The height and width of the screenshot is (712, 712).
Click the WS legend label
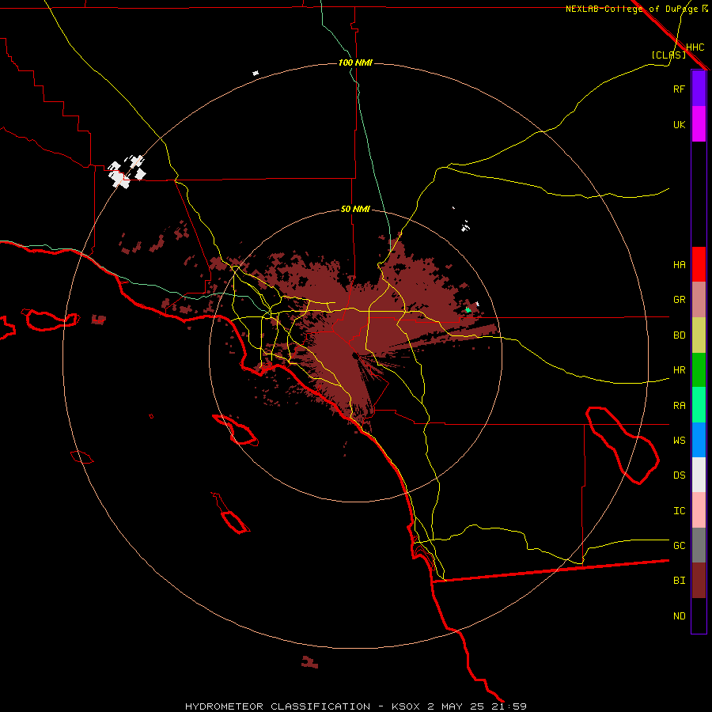coord(679,440)
